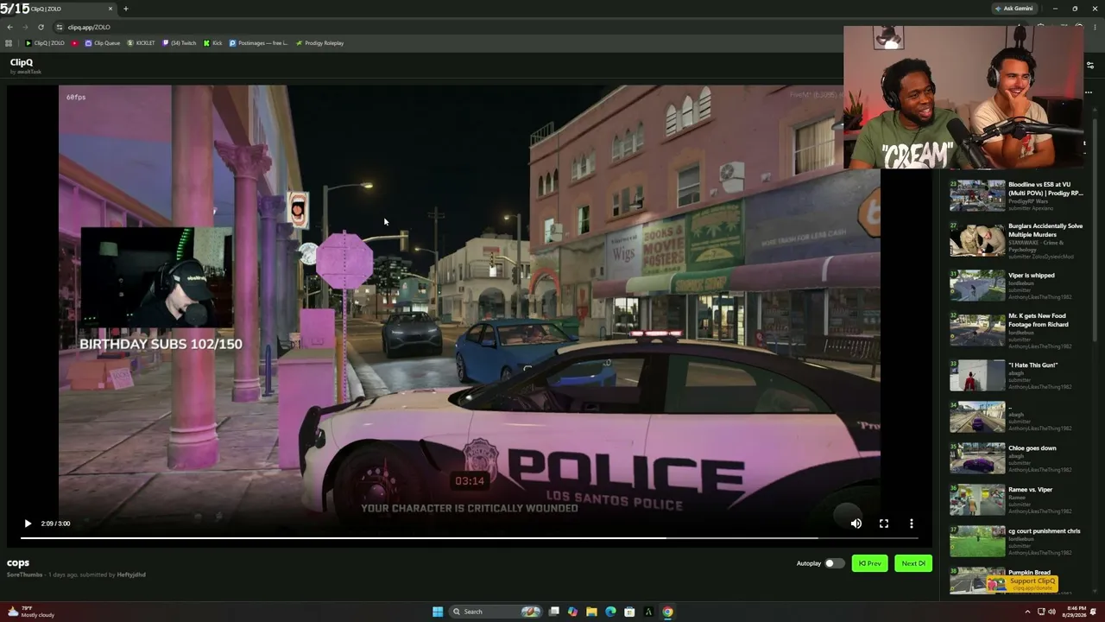Click the 'Viper is whipped' title text
The height and width of the screenshot is (622, 1105).
(1032, 276)
